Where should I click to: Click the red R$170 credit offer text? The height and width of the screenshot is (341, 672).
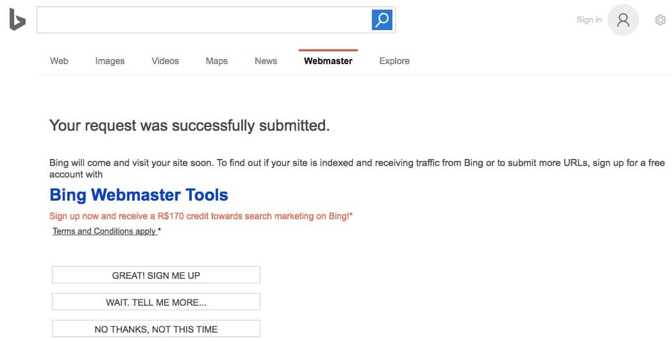click(x=201, y=216)
